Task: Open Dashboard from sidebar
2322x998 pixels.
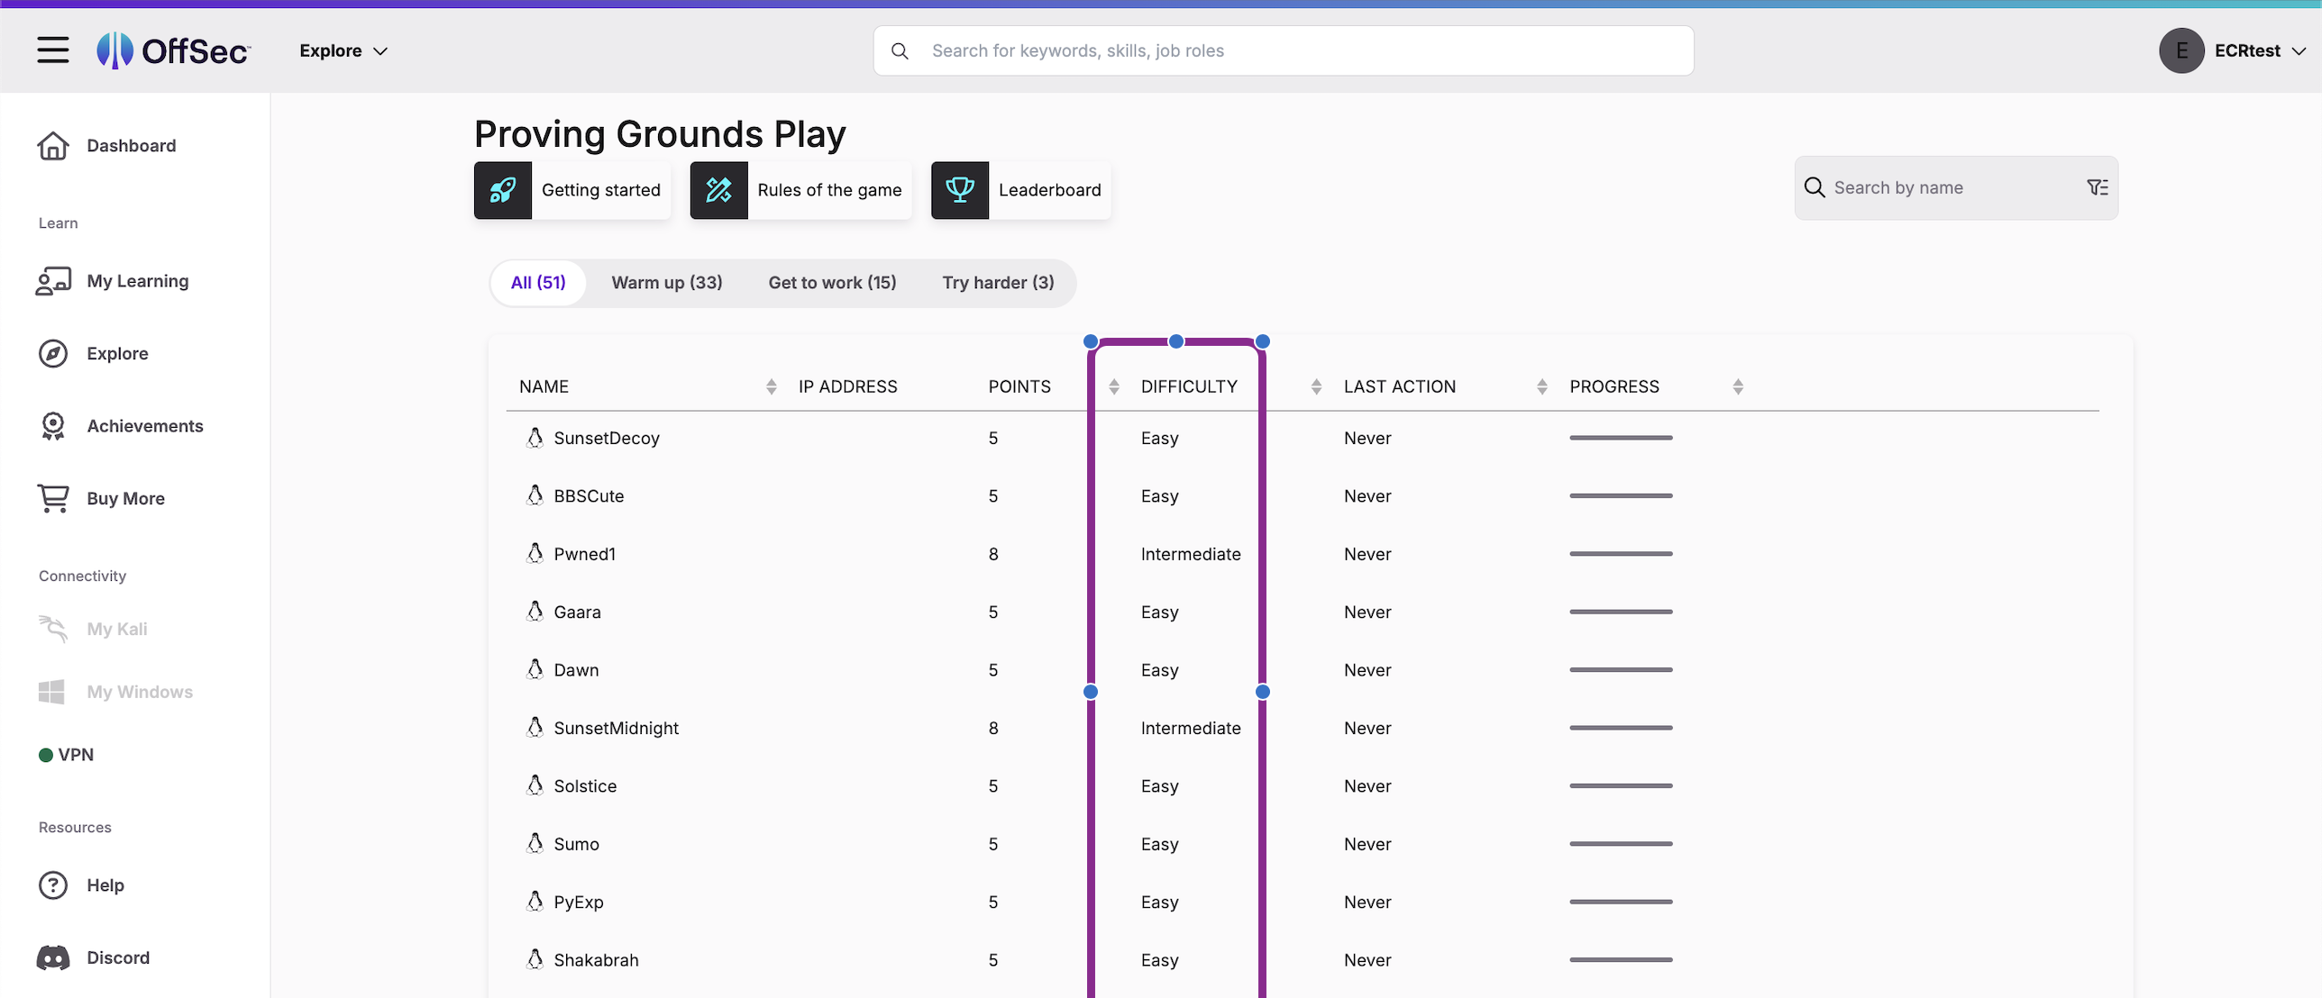Action: point(132,146)
